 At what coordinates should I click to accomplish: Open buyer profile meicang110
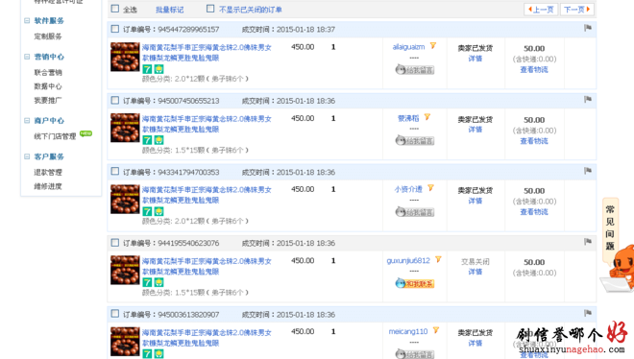[408, 331]
